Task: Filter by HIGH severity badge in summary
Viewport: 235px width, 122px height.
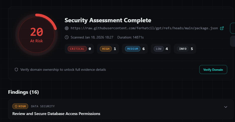Action: click(106, 49)
